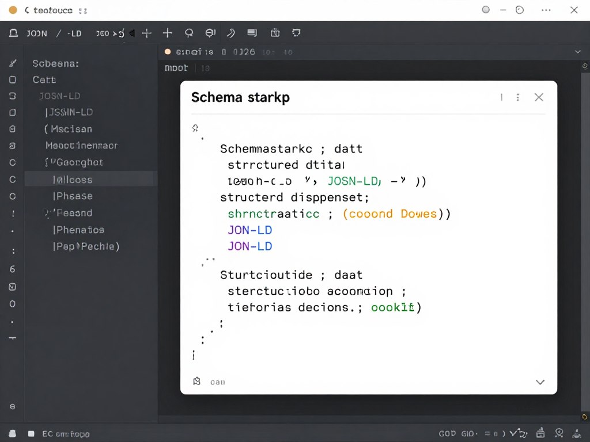Click the mpot breadcrumb in the editor

176,68
